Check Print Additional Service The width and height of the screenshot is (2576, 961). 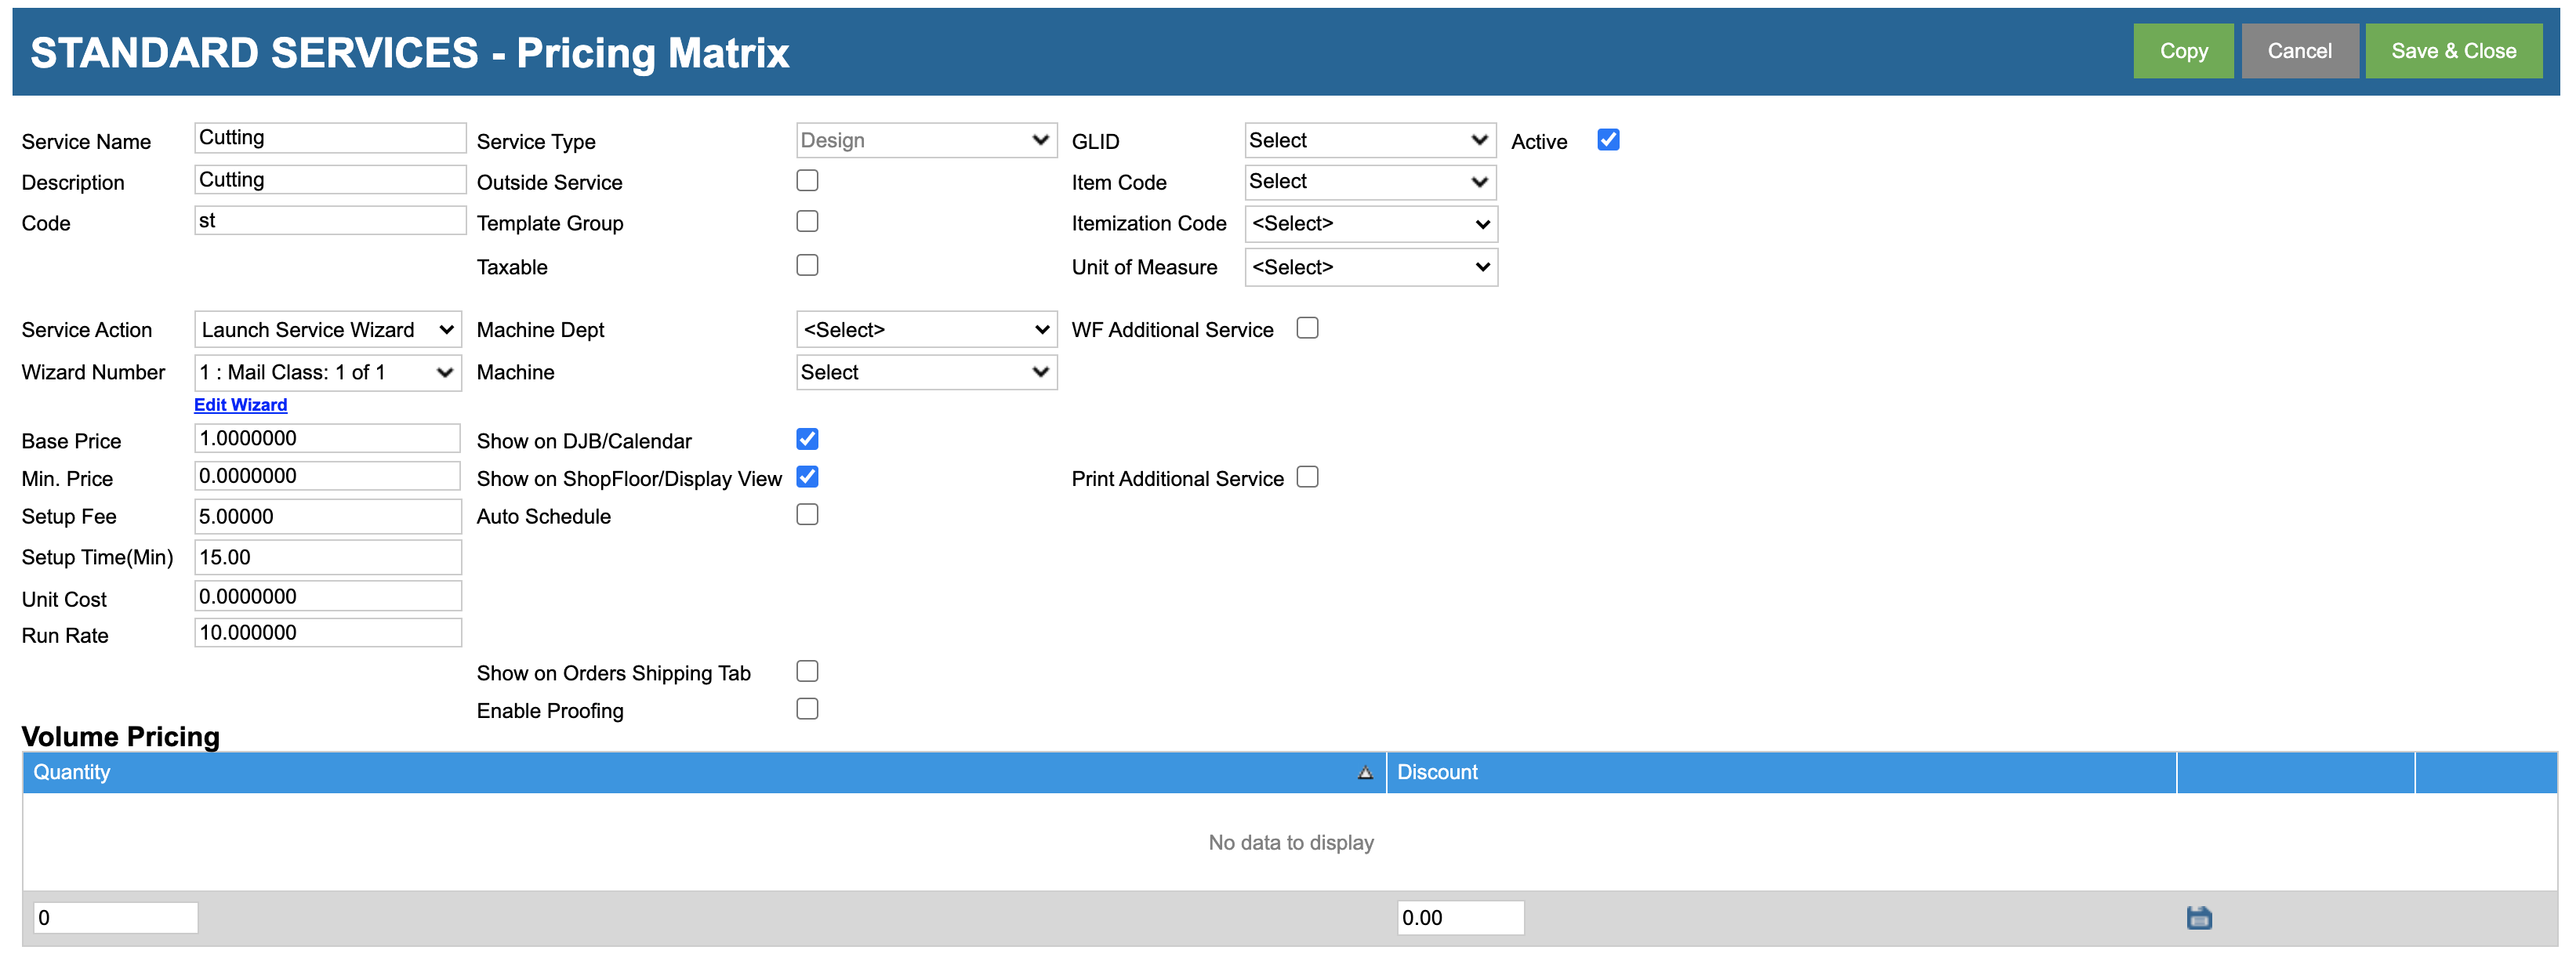1307,477
